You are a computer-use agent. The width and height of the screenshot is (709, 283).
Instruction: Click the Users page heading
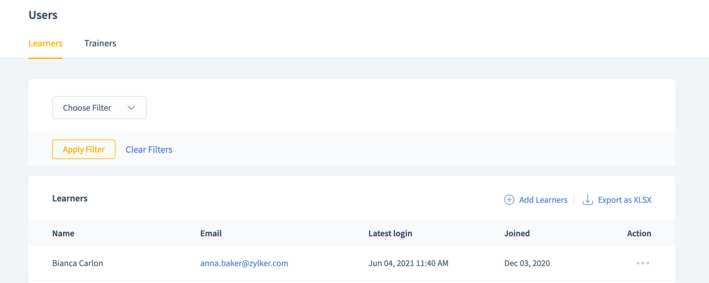(43, 15)
